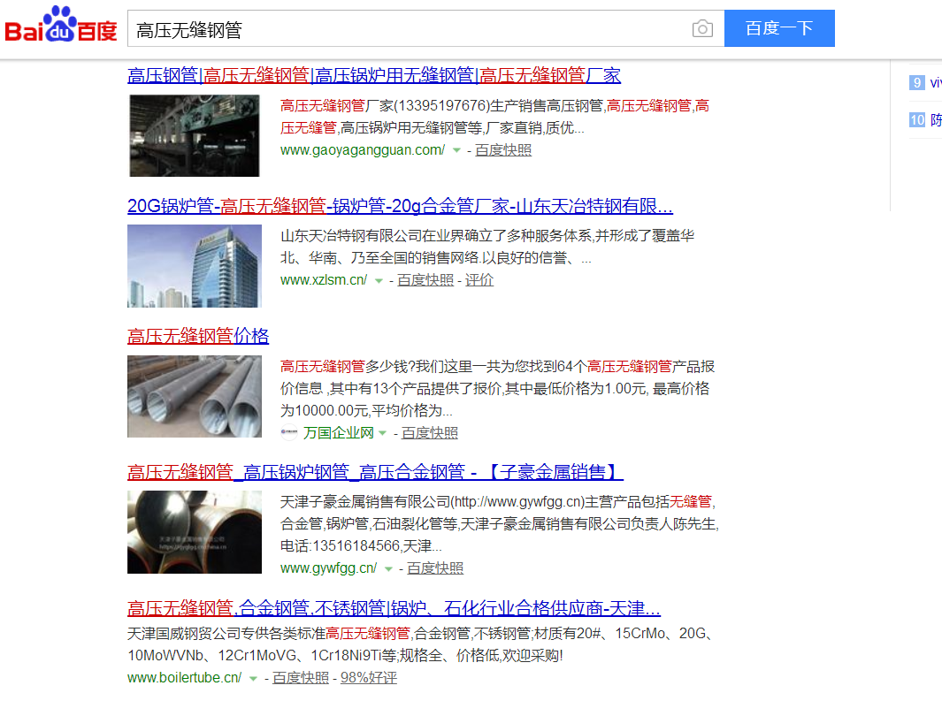Expand dropdown arrow beside www.xzlsm.cn/
This screenshot has width=942, height=716.
point(379,281)
